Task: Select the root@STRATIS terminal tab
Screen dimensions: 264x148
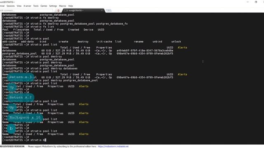Action: click(x=83, y=11)
